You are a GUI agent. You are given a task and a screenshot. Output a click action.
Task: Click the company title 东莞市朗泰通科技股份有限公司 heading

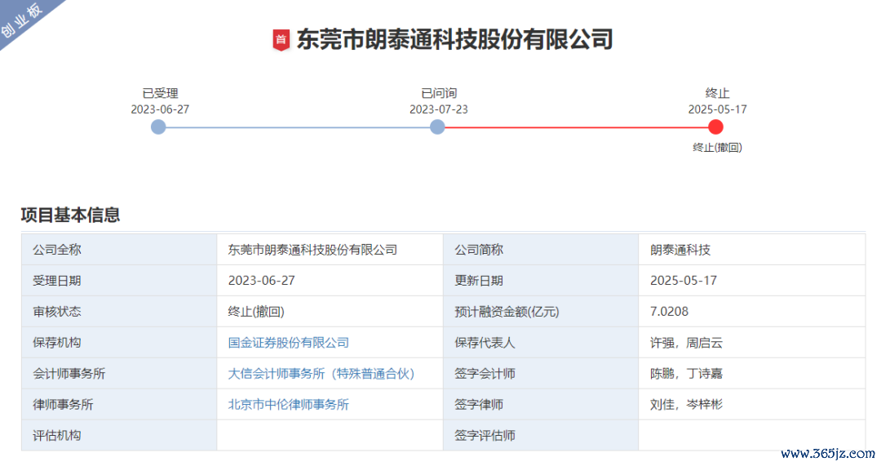click(x=454, y=40)
